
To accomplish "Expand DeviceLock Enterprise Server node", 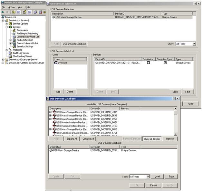I will (3, 60).
